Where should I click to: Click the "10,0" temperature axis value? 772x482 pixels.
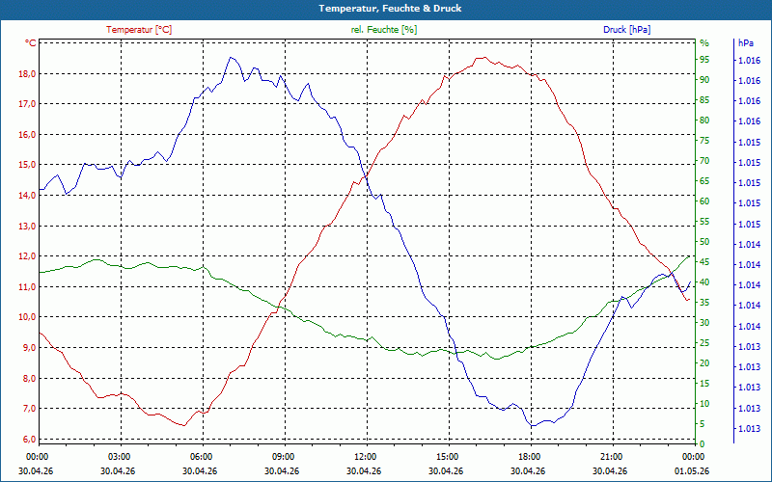pos(28,317)
